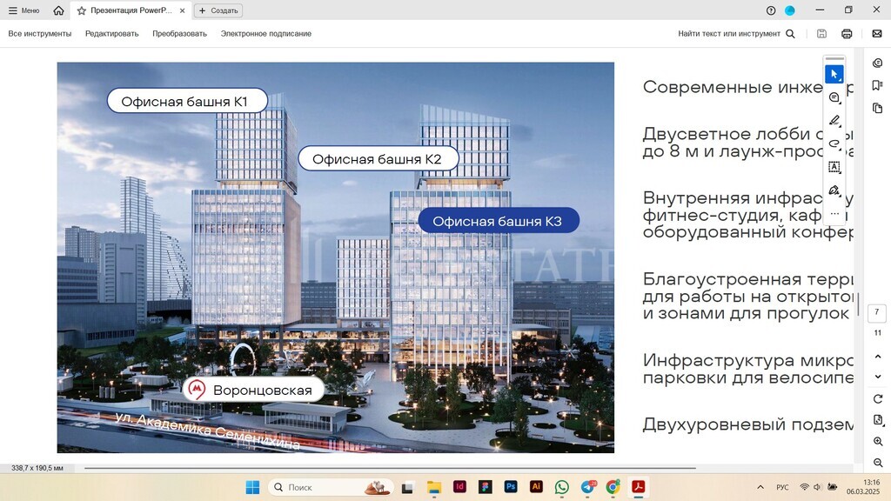Open the Редактировать menu item
This screenshot has width=891, height=501.
click(x=111, y=34)
